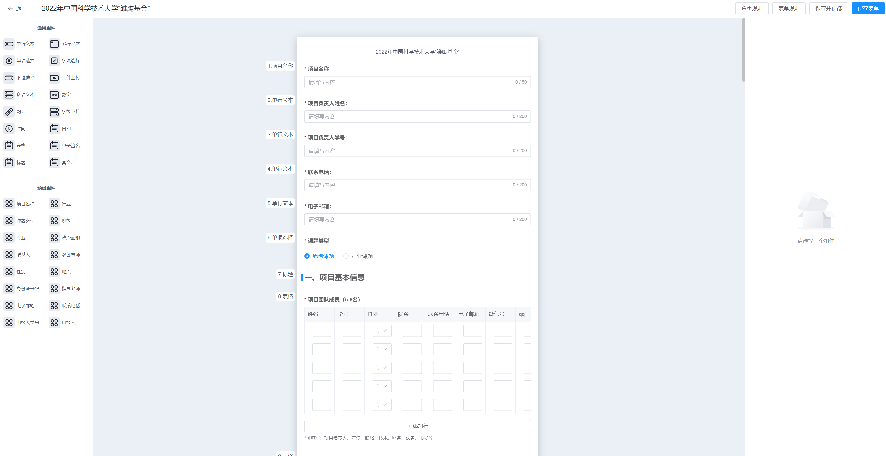Select the 7.标题 outline tab
This screenshot has width=886, height=456.
pyautogui.click(x=285, y=274)
